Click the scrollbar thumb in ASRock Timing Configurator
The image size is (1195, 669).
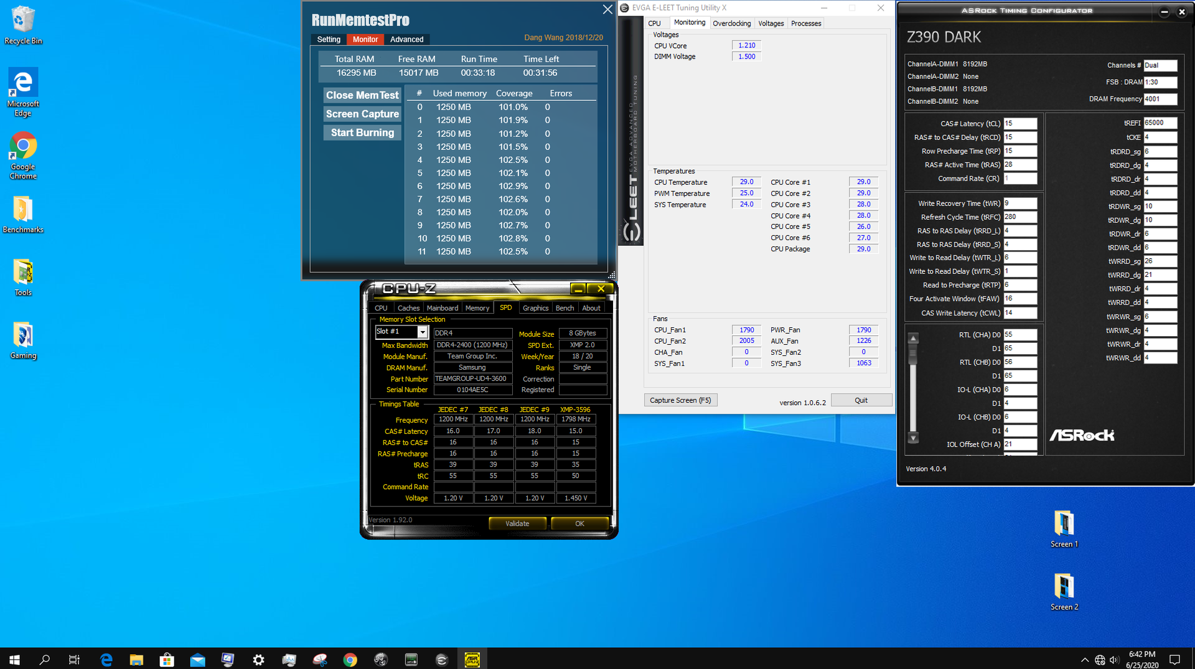[913, 354]
